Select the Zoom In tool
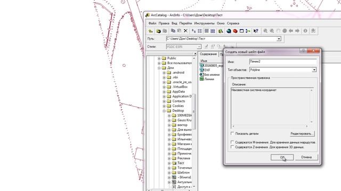Viewport: 341px width, 191px height. click(265, 31)
